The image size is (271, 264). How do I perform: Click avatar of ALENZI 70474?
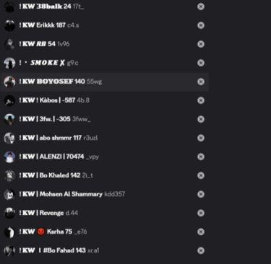tap(9, 157)
